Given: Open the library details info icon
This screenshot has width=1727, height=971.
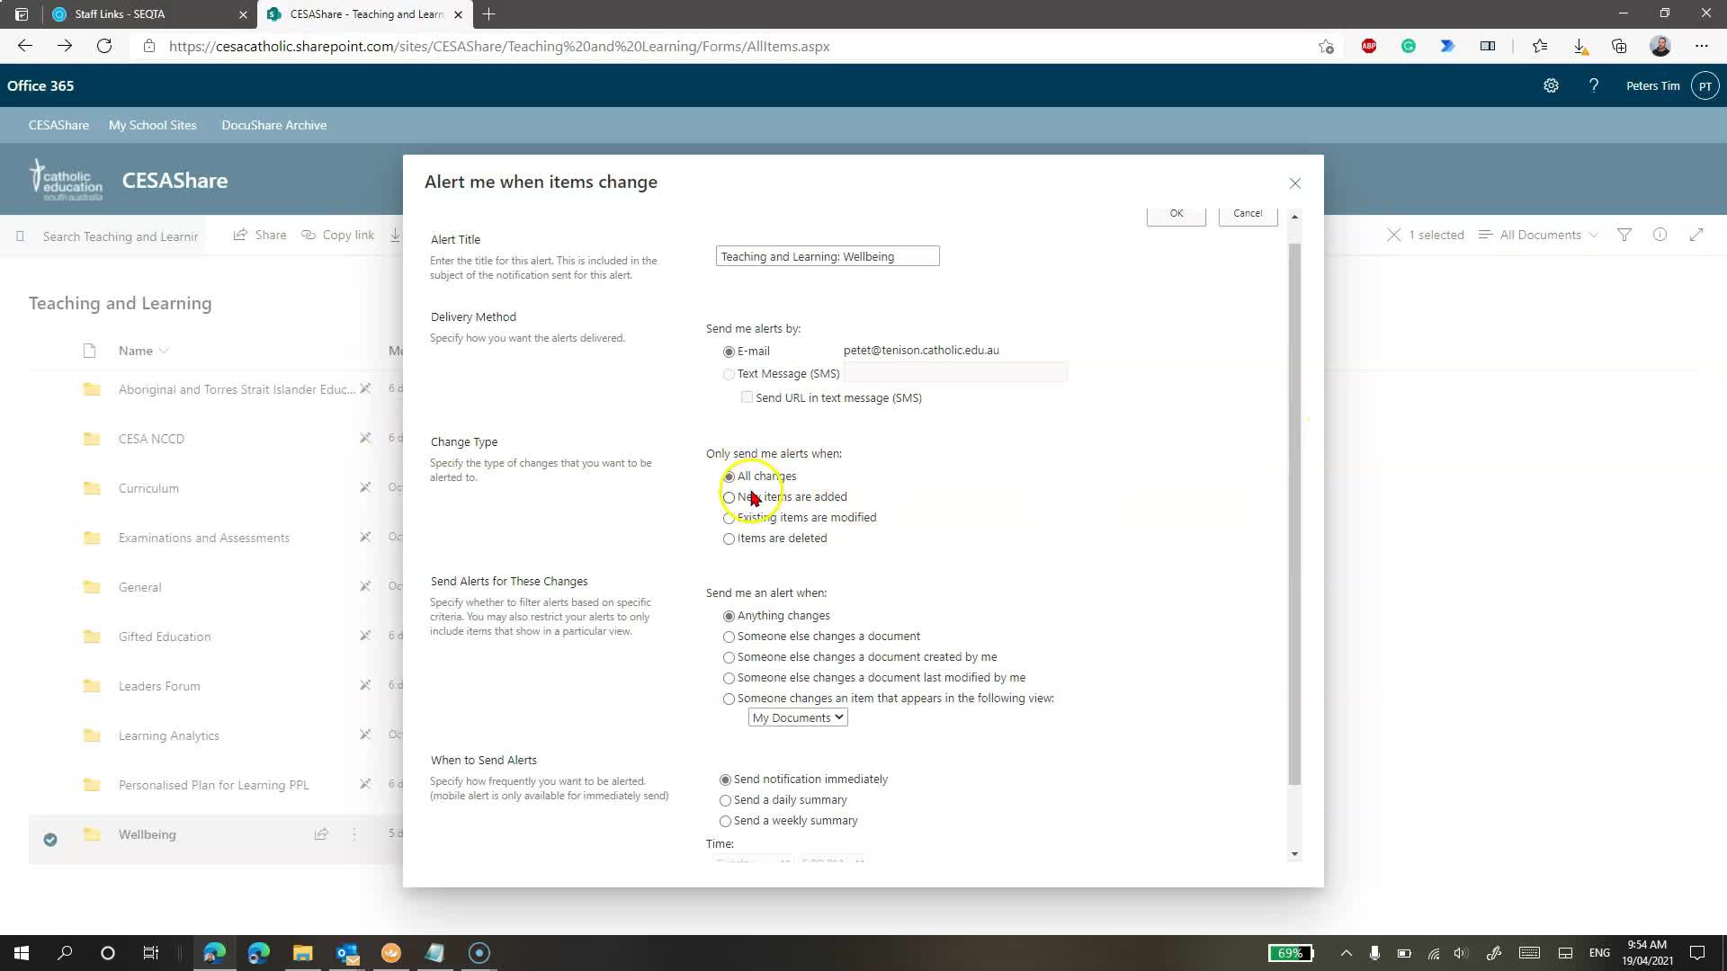Looking at the screenshot, I should point(1660,235).
